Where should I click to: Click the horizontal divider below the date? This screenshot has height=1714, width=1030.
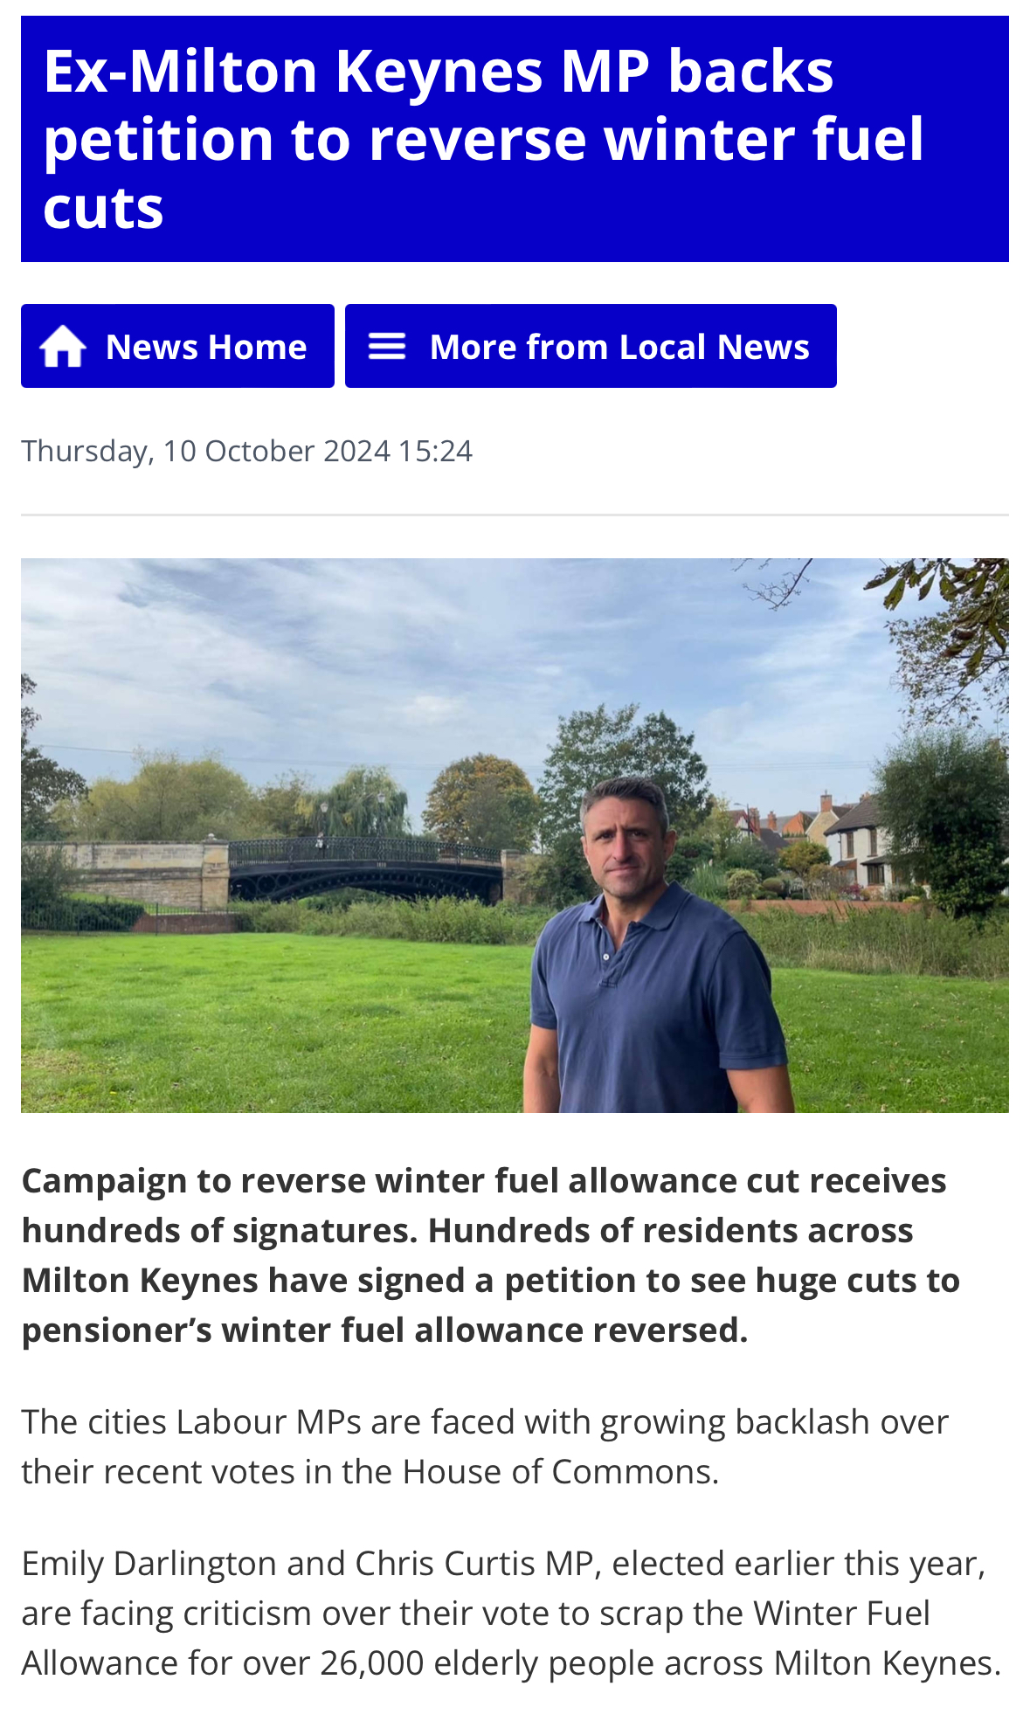pyautogui.click(x=515, y=515)
